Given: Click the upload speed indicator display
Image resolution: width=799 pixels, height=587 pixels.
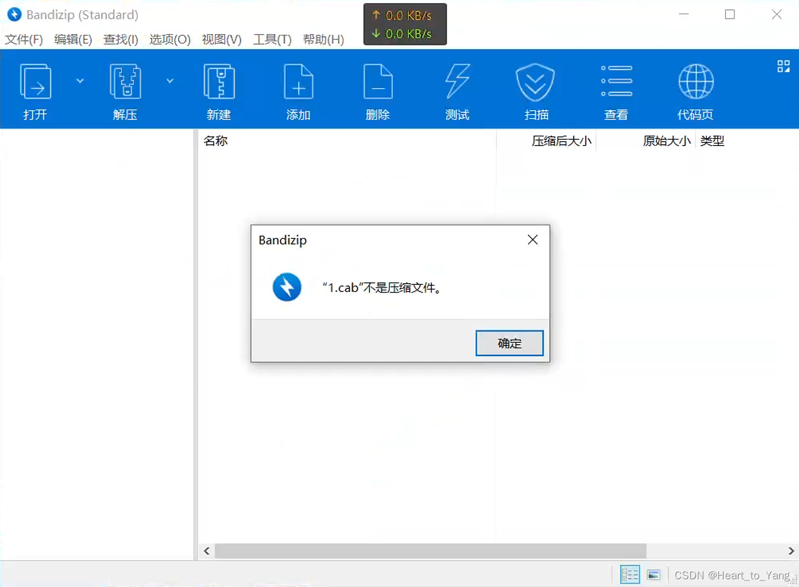Looking at the screenshot, I should (405, 16).
